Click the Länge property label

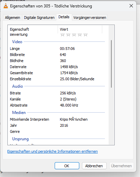tap(15, 49)
